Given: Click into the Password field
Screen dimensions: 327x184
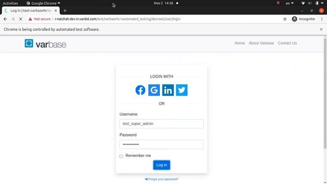Looking at the screenshot, I should point(161,144).
